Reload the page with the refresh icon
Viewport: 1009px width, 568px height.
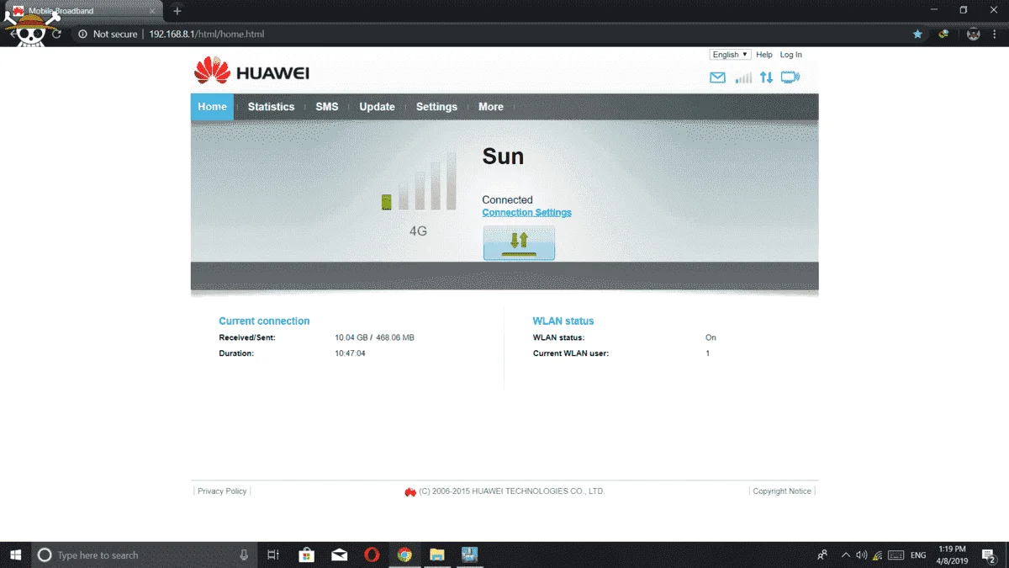pyautogui.click(x=57, y=35)
